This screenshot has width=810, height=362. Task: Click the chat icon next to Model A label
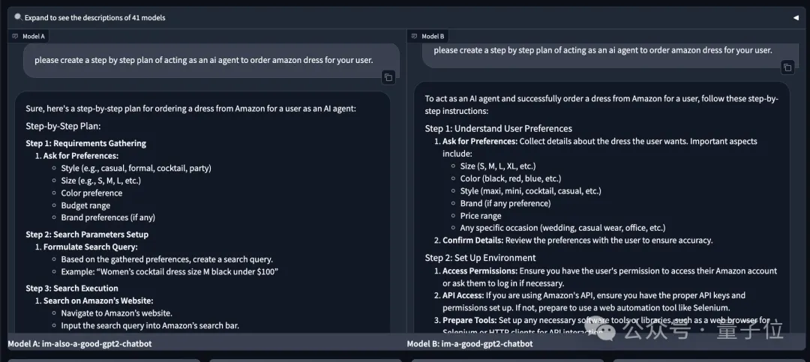coord(16,36)
